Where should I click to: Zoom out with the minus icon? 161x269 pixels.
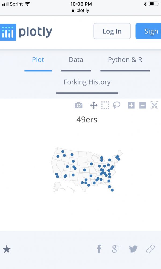coord(142,105)
